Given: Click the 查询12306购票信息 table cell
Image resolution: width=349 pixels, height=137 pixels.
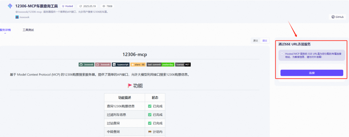Looking at the screenshot, I should pyautogui.click(x=124, y=106).
